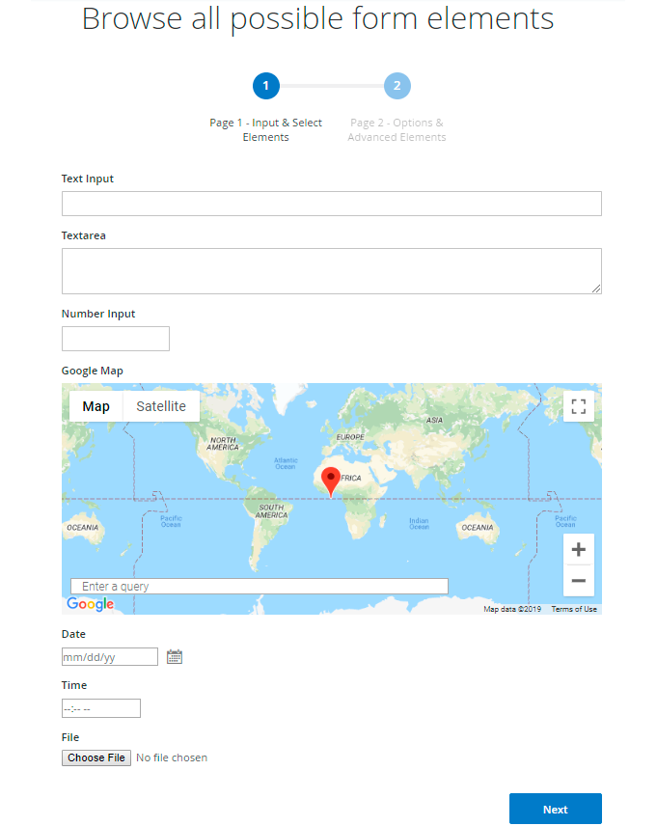This screenshot has height=826, width=657.
Task: Go to step 2 circle indicator
Action: [397, 86]
